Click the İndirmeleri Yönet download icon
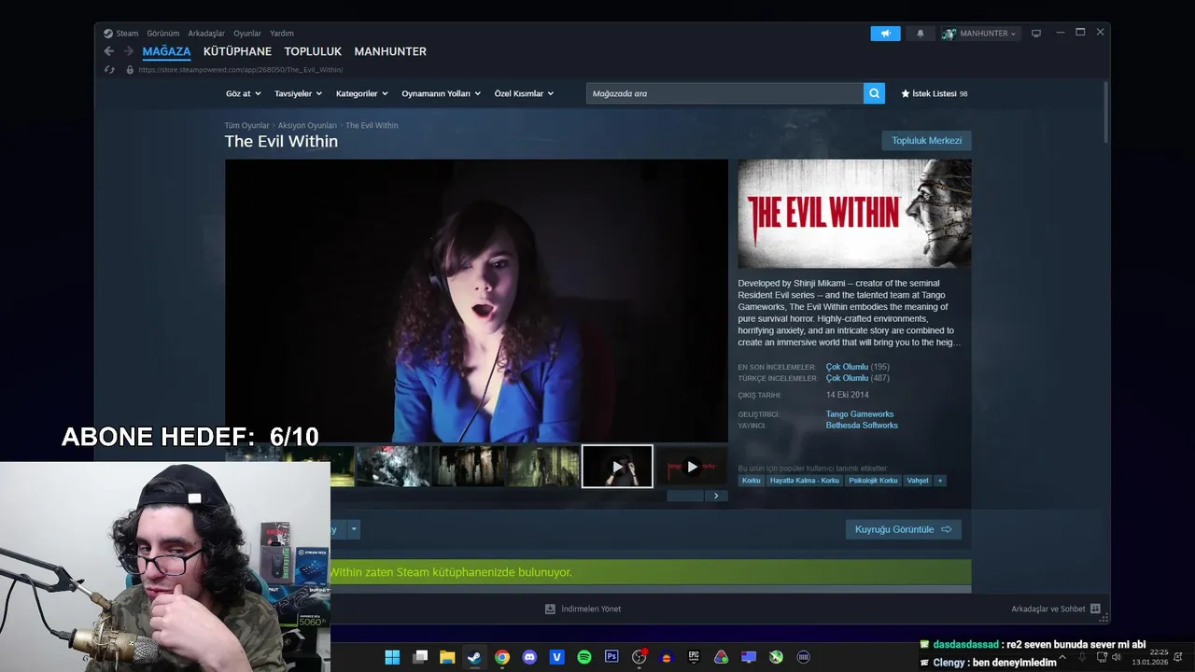Viewport: 1195px width, 672px height. point(550,609)
